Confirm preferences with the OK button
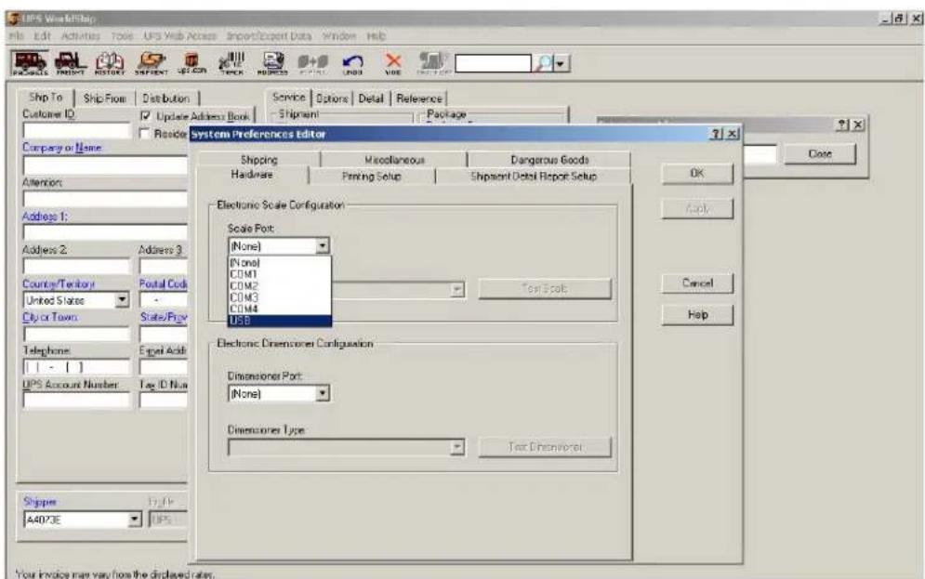The image size is (925, 579). (697, 174)
